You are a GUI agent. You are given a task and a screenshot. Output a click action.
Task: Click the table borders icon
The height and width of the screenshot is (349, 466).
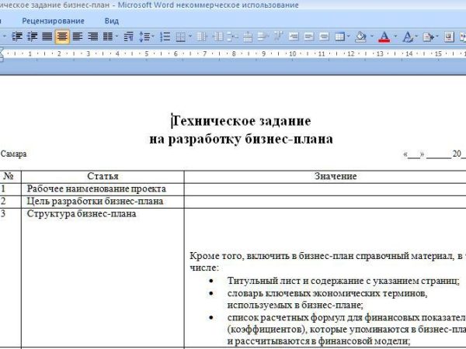click(180, 36)
